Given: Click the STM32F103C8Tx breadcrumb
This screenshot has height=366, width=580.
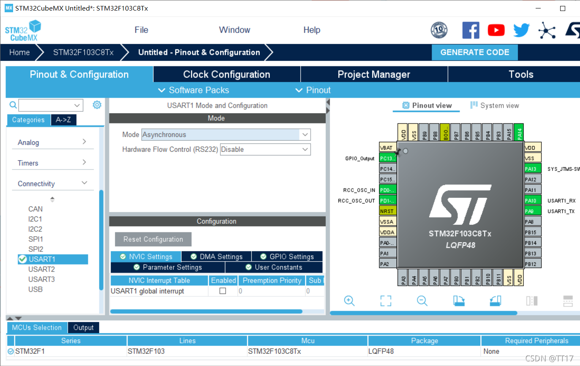Looking at the screenshot, I should (83, 52).
